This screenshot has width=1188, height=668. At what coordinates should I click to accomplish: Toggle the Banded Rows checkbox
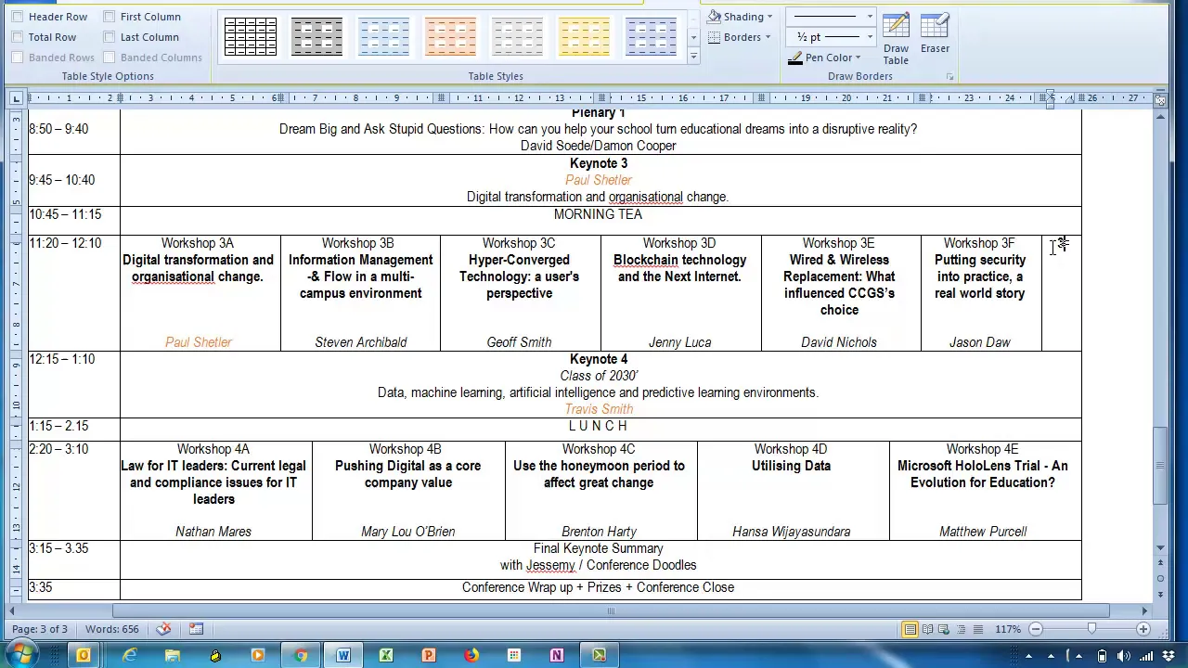[x=17, y=58]
